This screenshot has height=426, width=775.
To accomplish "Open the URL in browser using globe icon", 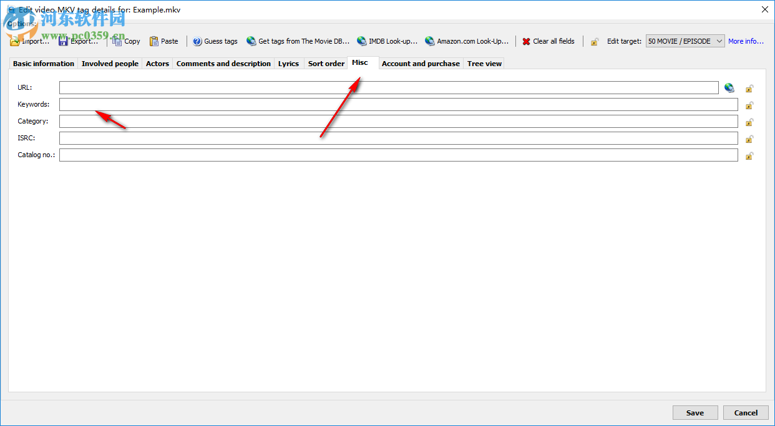I will (x=729, y=87).
